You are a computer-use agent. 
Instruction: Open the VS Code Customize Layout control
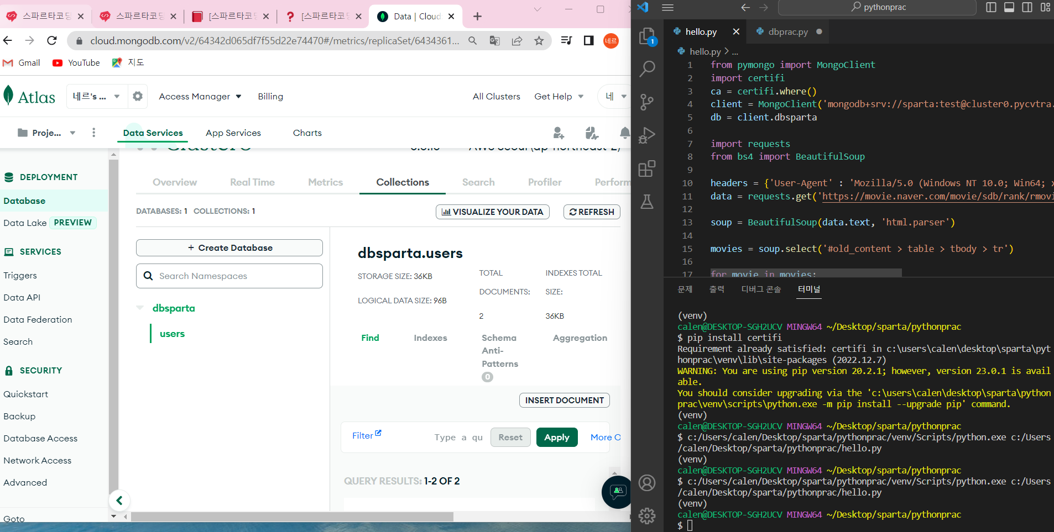(1045, 7)
